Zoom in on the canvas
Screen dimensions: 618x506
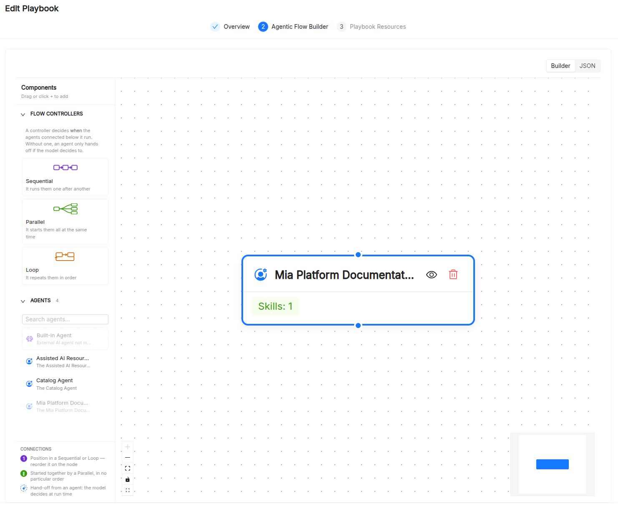(128, 447)
